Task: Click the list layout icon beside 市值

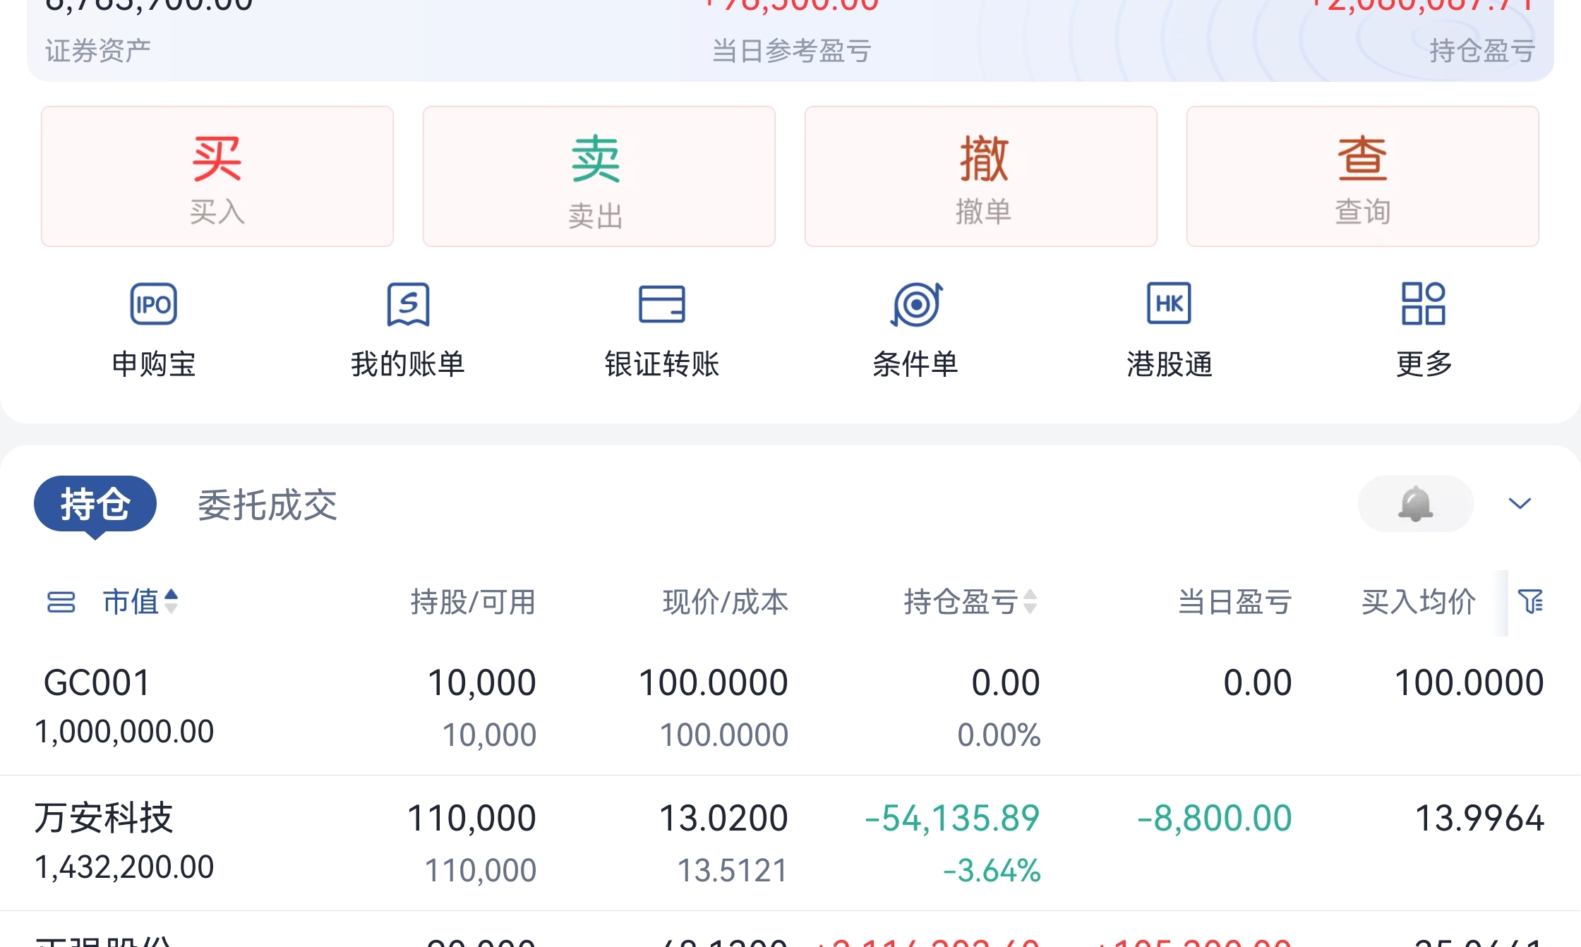Action: (x=61, y=602)
